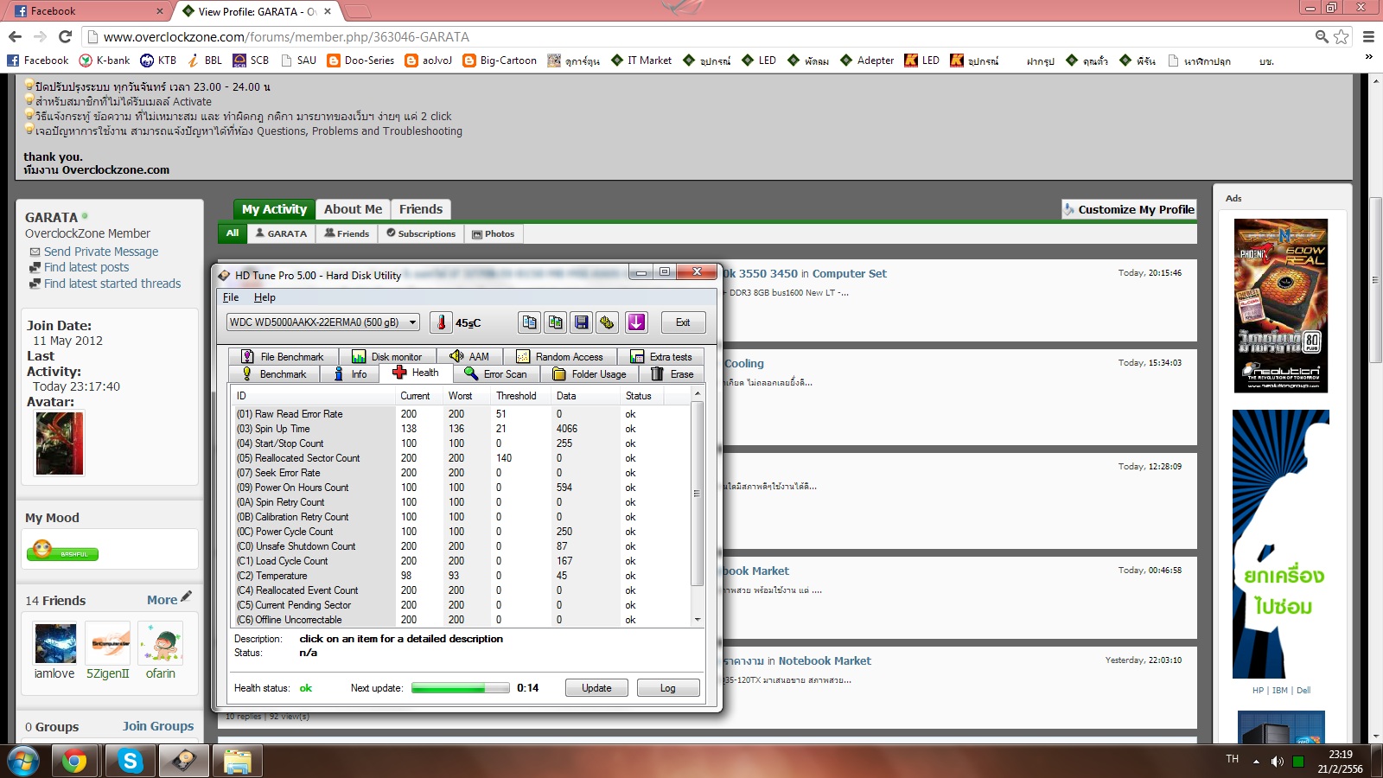Click the thermometer temperature icon in HD Tune

coord(441,322)
